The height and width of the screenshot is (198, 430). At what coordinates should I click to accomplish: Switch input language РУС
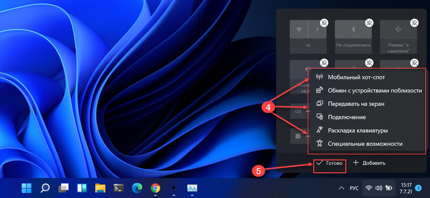[x=354, y=188]
